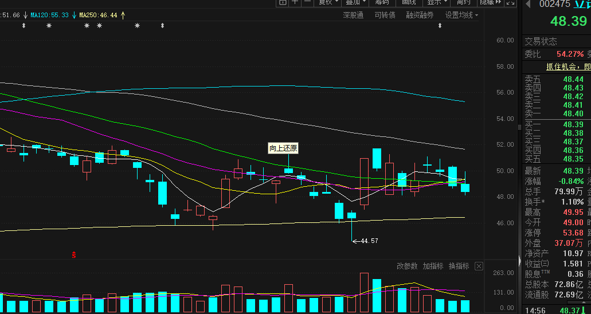Click the star event marker under MA120 label
Screen dimensions: 591x314
click(49, 26)
